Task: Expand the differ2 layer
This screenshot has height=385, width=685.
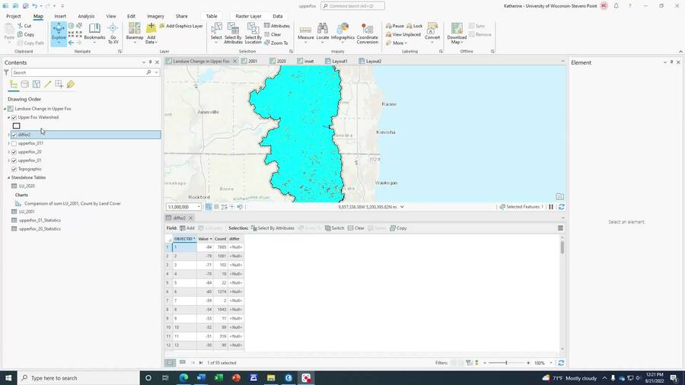Action: 8,135
